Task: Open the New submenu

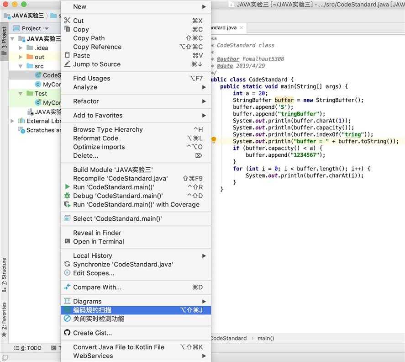Action: [x=136, y=6]
